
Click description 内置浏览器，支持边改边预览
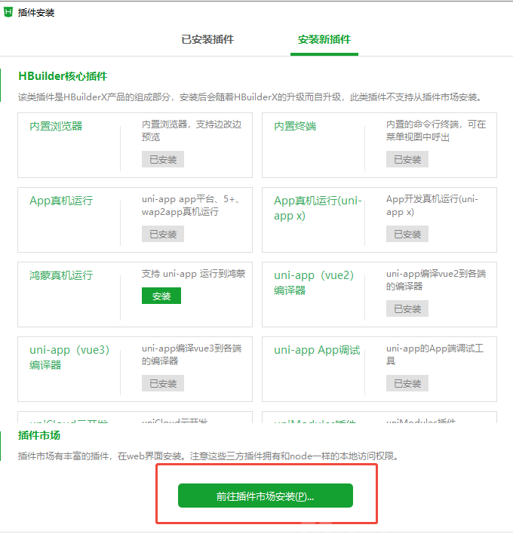(x=192, y=130)
